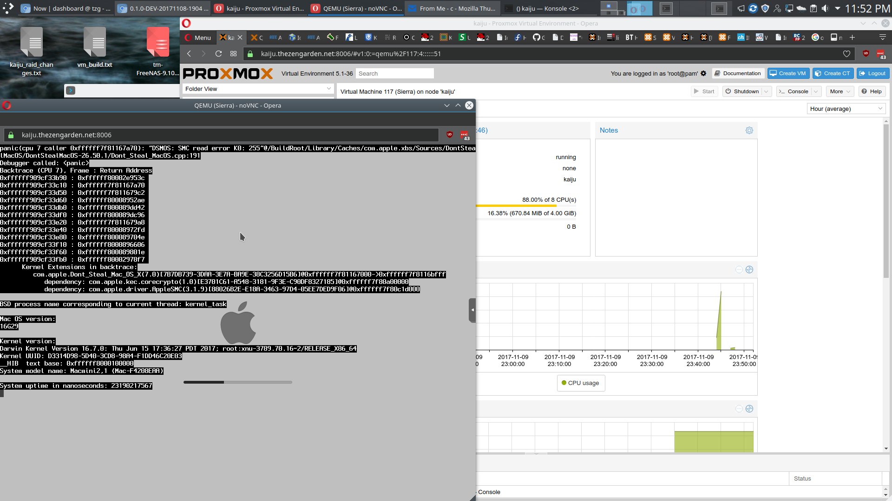Log out of Proxmox
The height and width of the screenshot is (501, 892).
pos(872,73)
